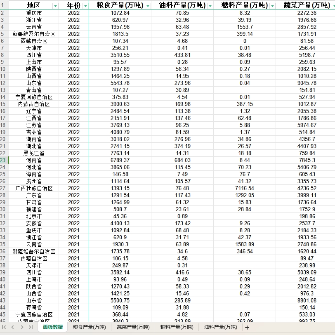335x335 pixels.
Task: Click the filter icon on 油料产量 header
Action: (210, 5)
